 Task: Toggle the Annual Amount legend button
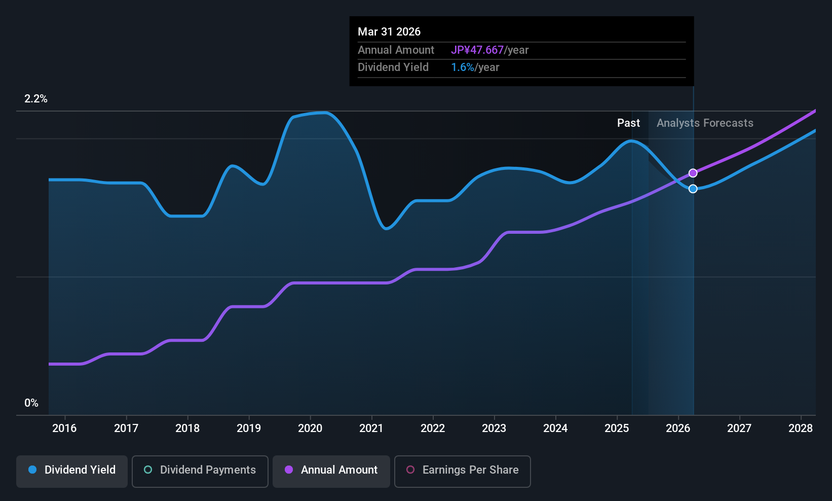point(331,472)
